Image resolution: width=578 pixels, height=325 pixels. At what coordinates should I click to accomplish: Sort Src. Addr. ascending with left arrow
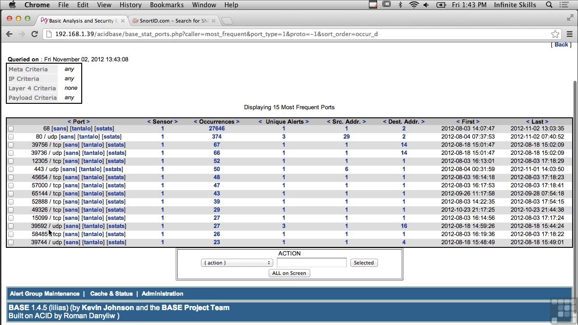click(x=329, y=122)
